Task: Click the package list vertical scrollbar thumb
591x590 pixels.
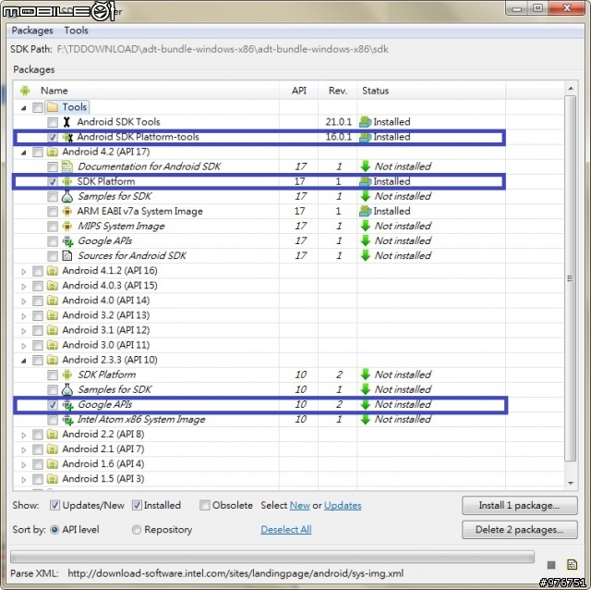Action: (x=571, y=278)
